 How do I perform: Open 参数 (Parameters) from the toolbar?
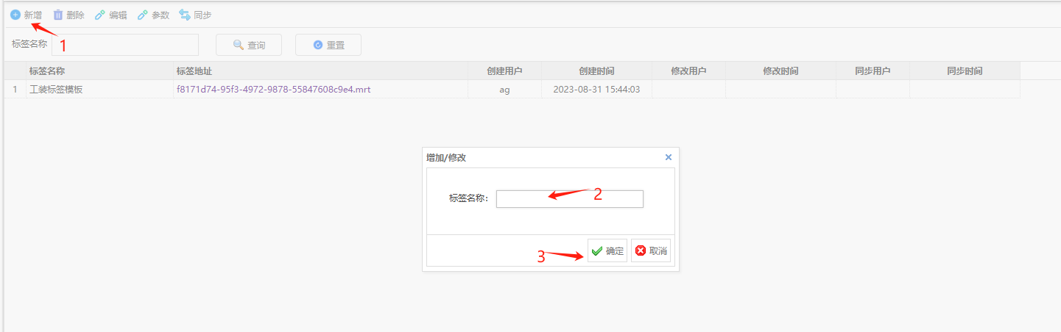[x=153, y=15]
